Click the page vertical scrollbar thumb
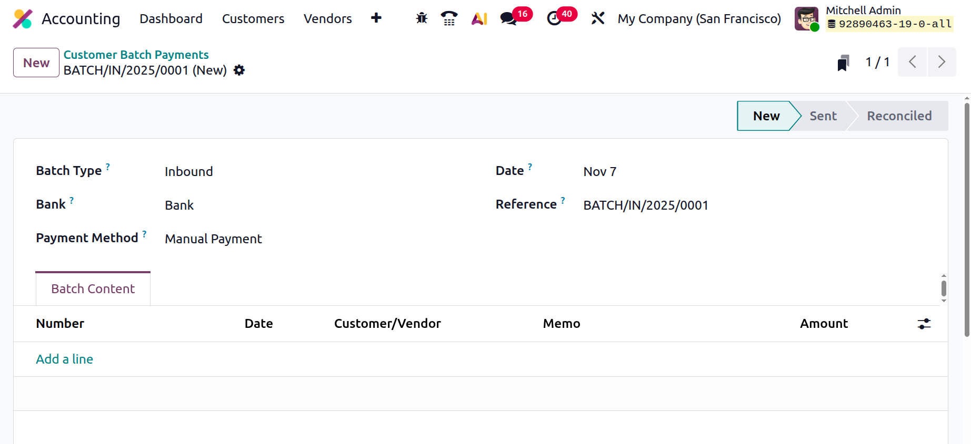Image resolution: width=971 pixels, height=444 pixels. coord(967,220)
